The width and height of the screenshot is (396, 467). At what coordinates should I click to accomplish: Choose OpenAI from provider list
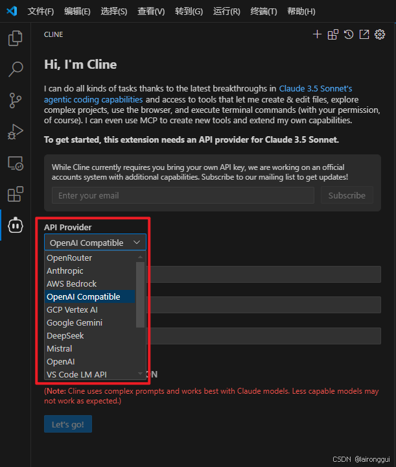(89, 361)
